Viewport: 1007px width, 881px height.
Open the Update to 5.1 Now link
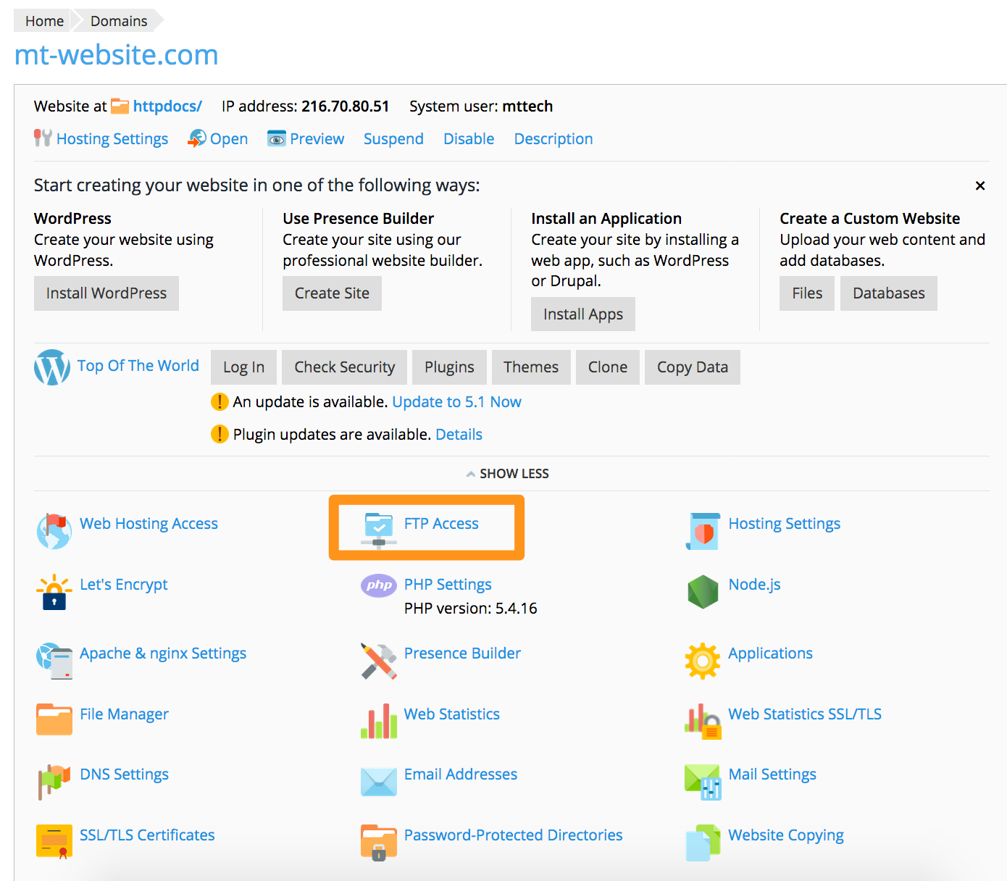tap(456, 402)
